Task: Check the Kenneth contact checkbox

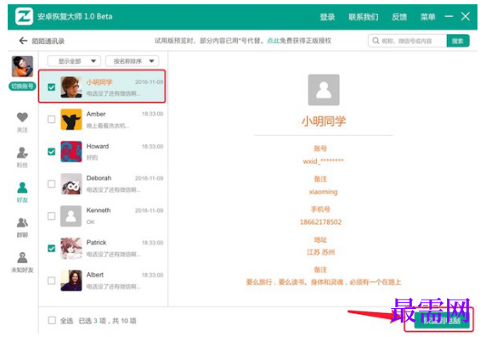Action: pyautogui.click(x=52, y=216)
